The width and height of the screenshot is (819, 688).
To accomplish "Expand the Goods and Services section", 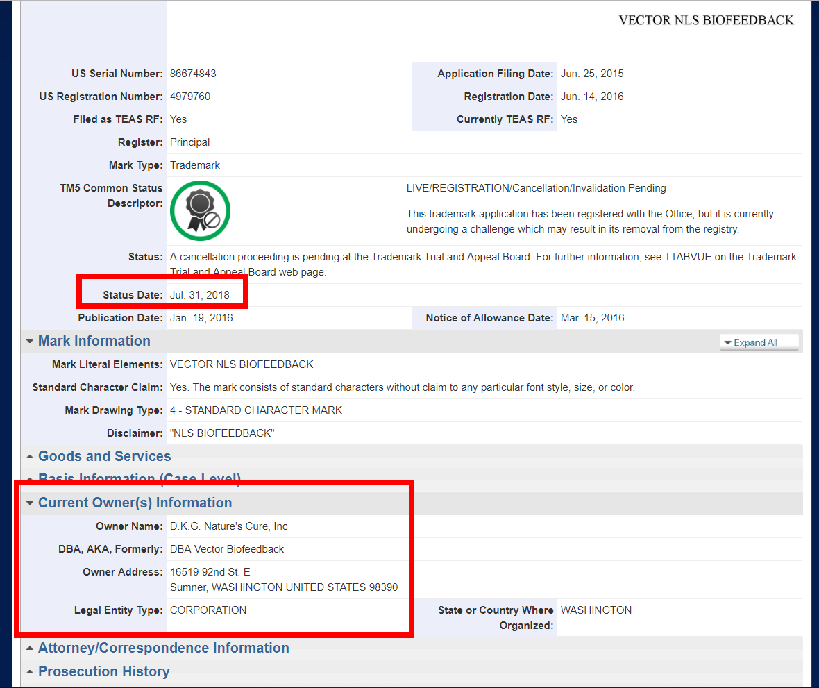I will (104, 456).
